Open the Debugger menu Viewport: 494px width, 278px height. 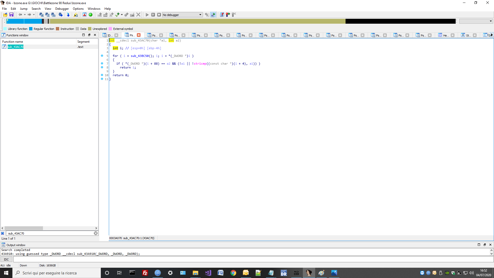(62, 8)
